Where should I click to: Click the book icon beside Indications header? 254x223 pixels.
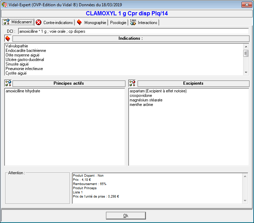(x=8, y=38)
